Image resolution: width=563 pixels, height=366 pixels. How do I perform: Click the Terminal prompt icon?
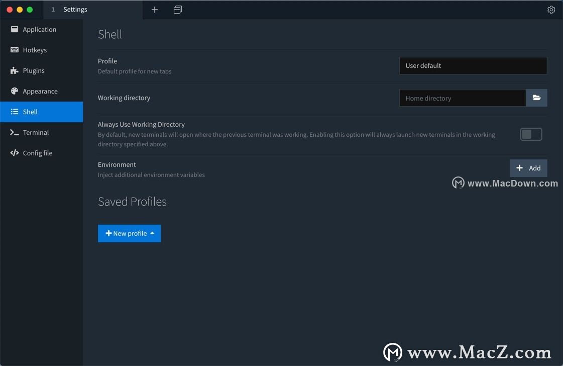[15, 132]
